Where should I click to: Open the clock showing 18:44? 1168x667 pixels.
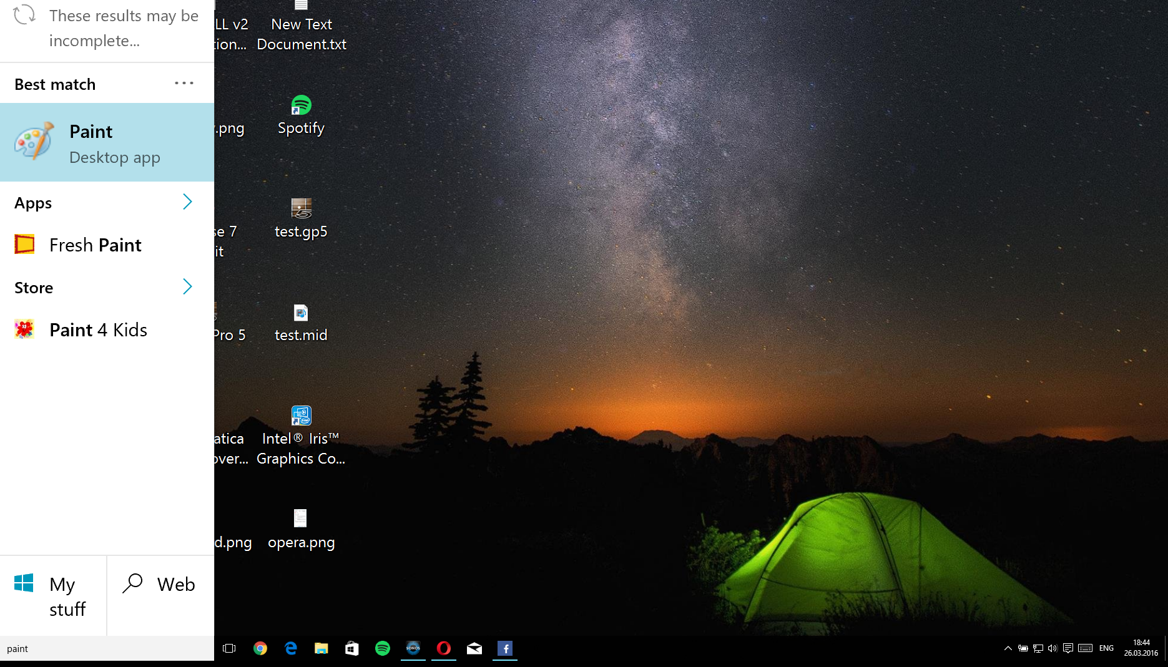coord(1141,648)
